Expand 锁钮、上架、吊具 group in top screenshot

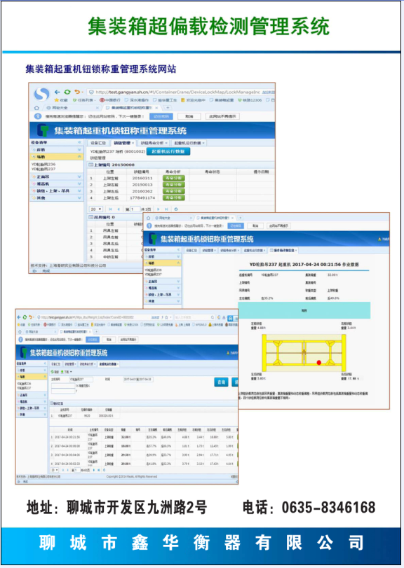[x=57, y=191]
